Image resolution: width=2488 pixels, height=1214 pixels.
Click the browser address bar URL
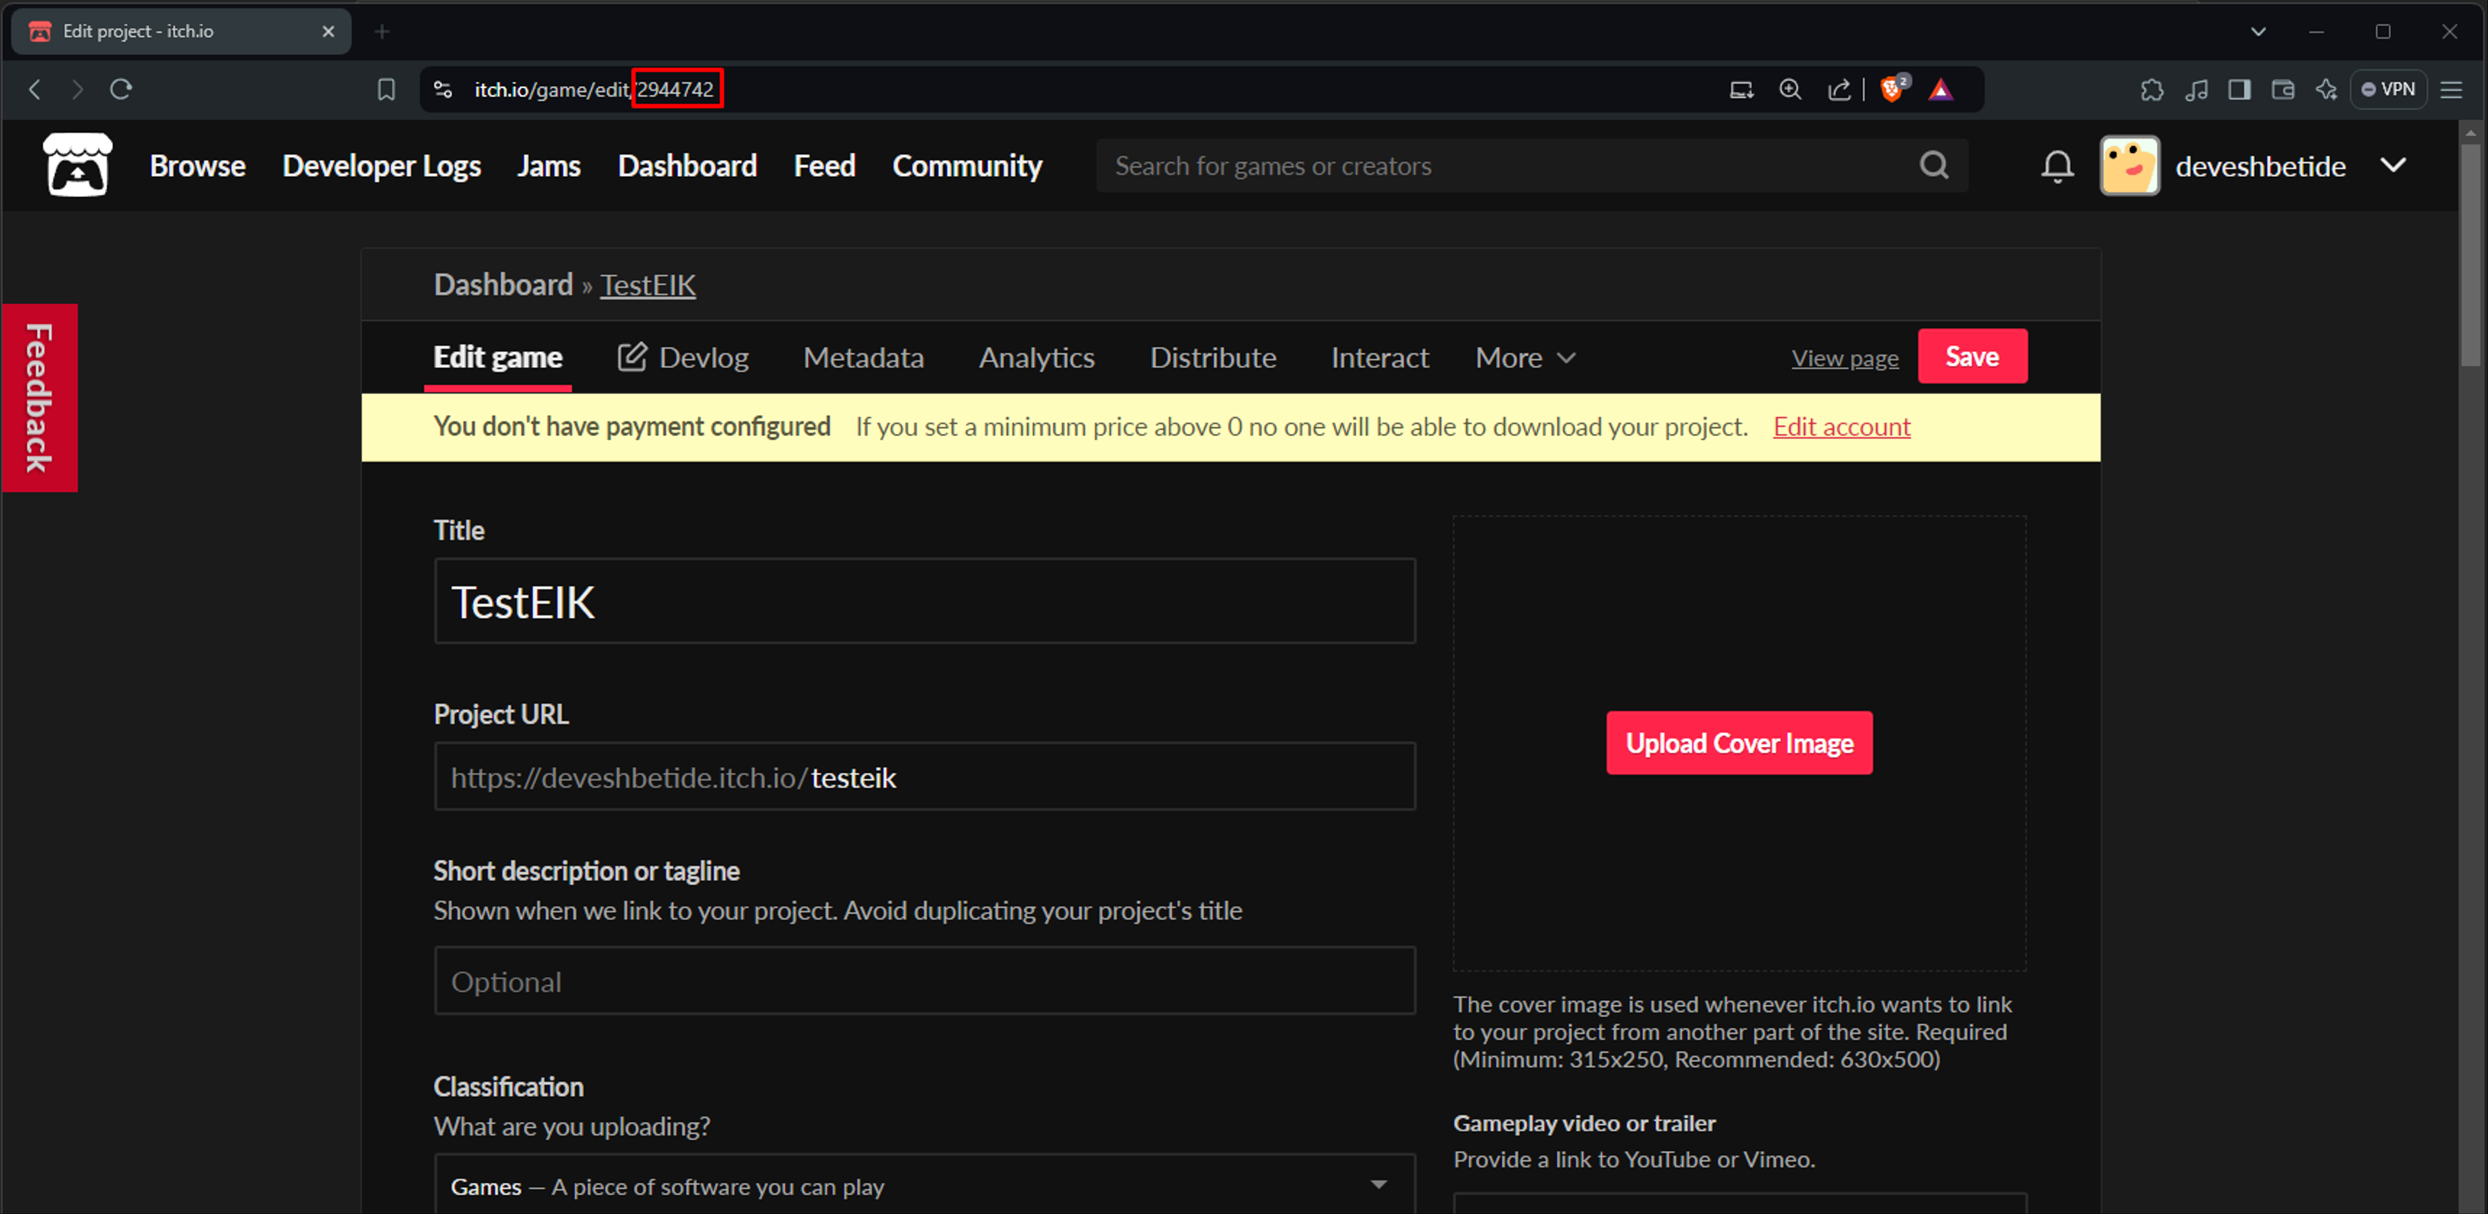point(593,90)
